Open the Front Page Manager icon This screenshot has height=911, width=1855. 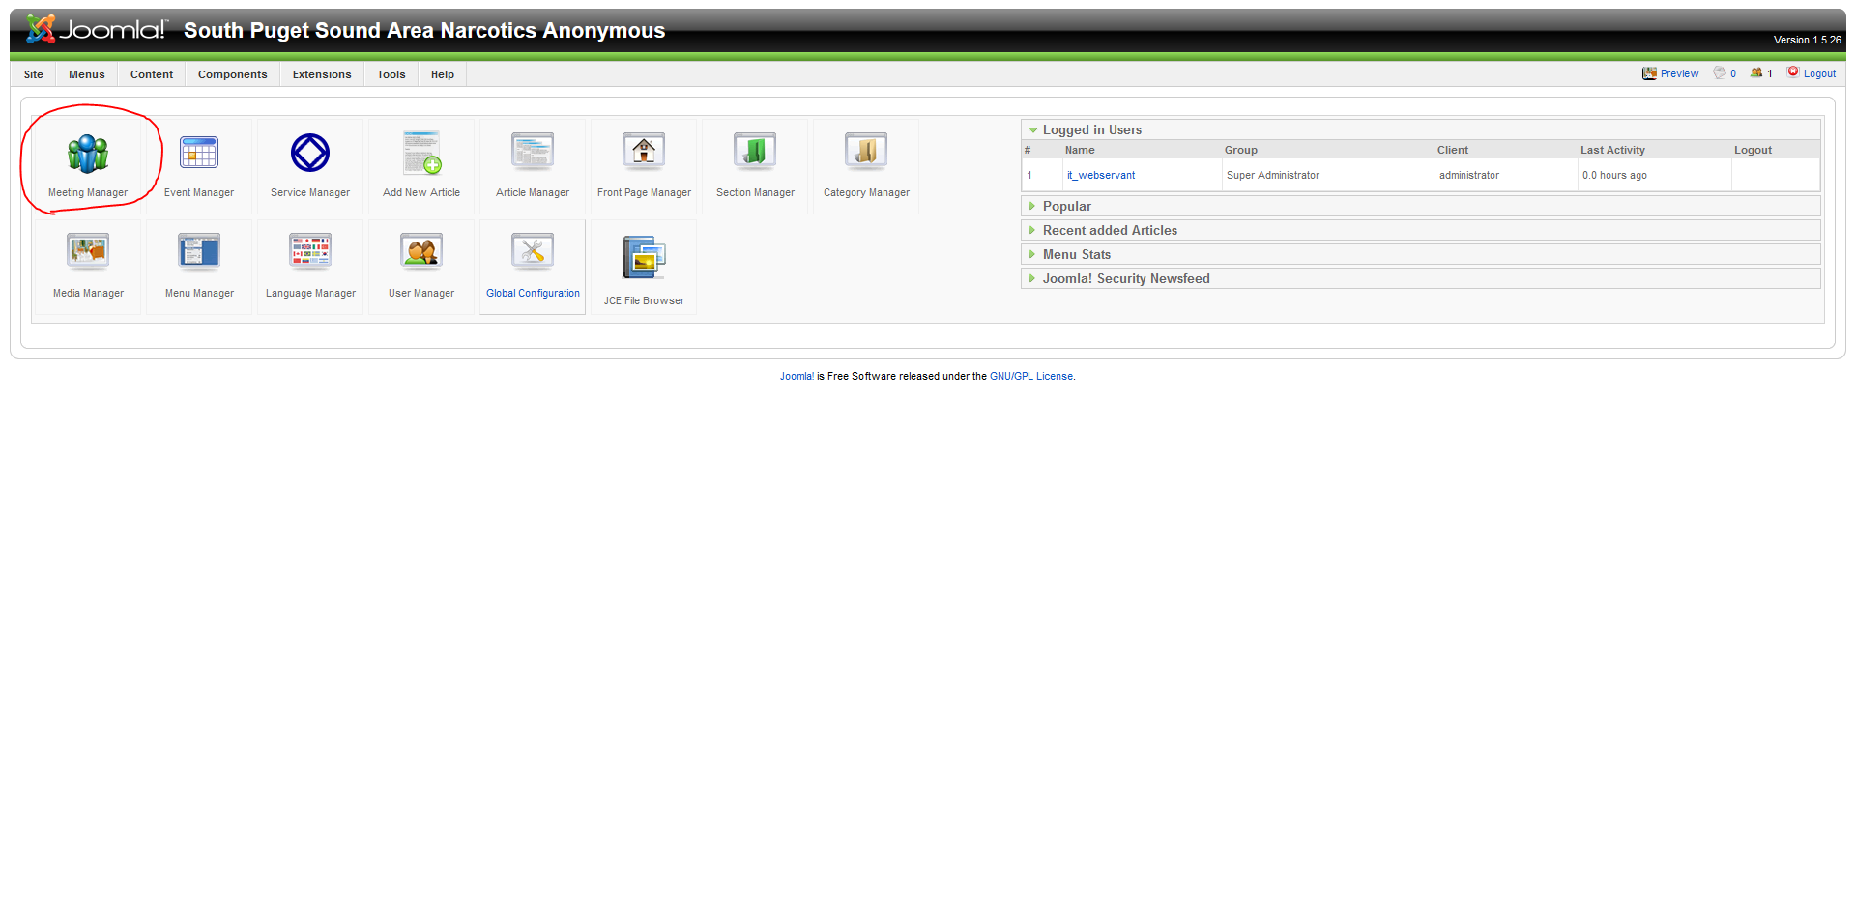pos(644,152)
